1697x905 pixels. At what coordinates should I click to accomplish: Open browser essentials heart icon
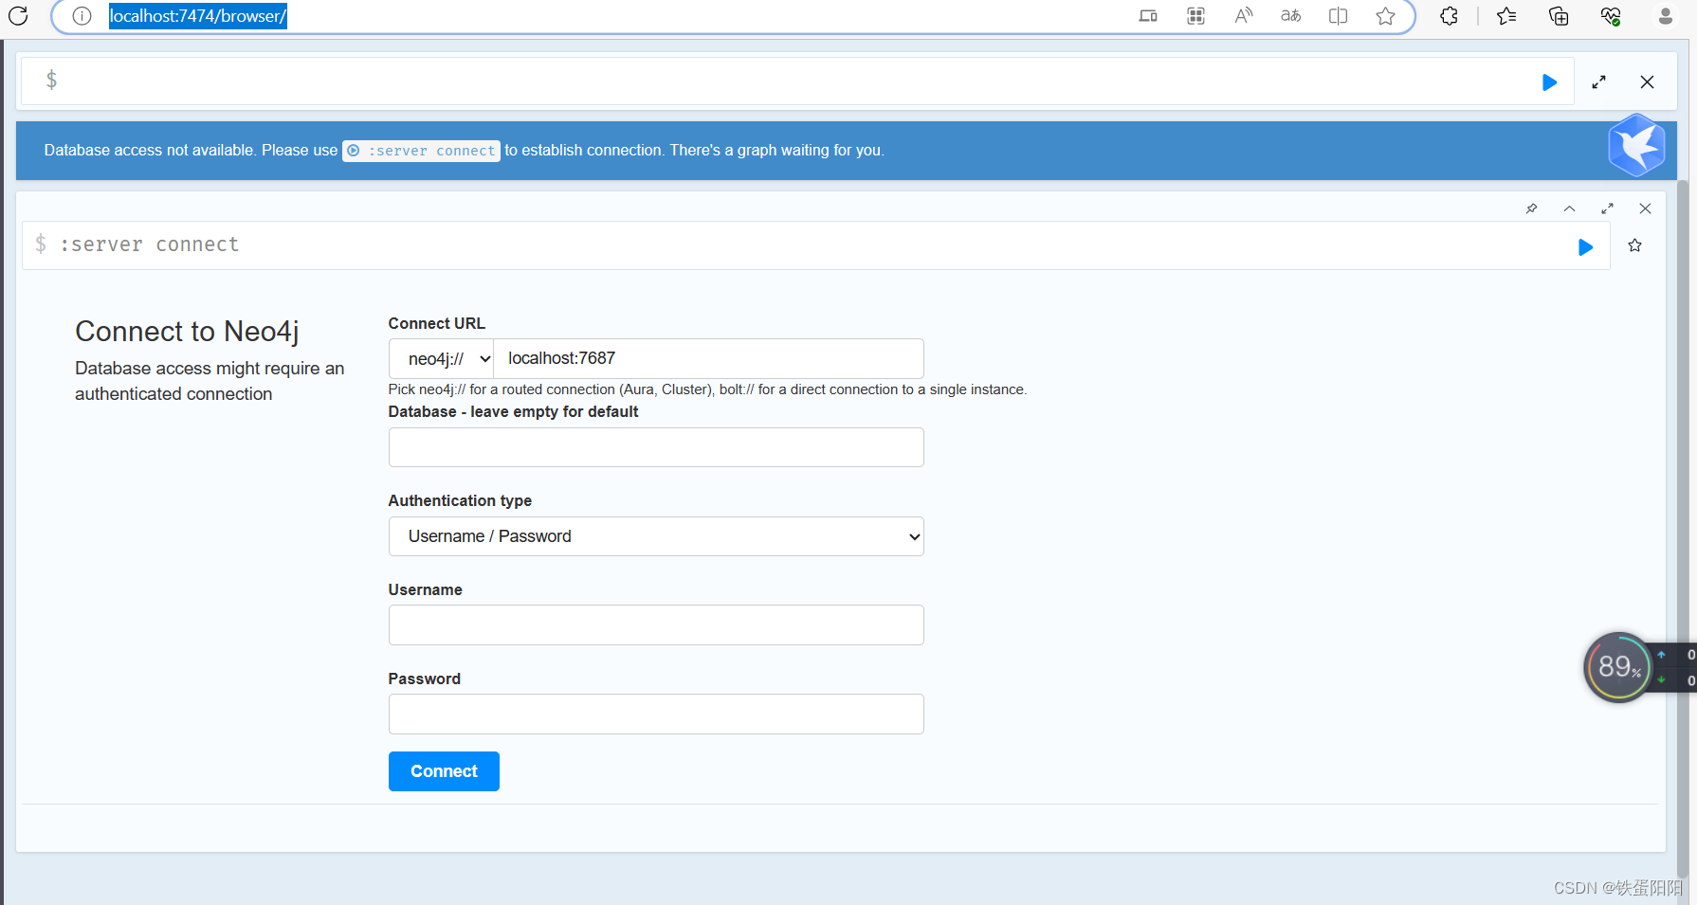point(1611,16)
